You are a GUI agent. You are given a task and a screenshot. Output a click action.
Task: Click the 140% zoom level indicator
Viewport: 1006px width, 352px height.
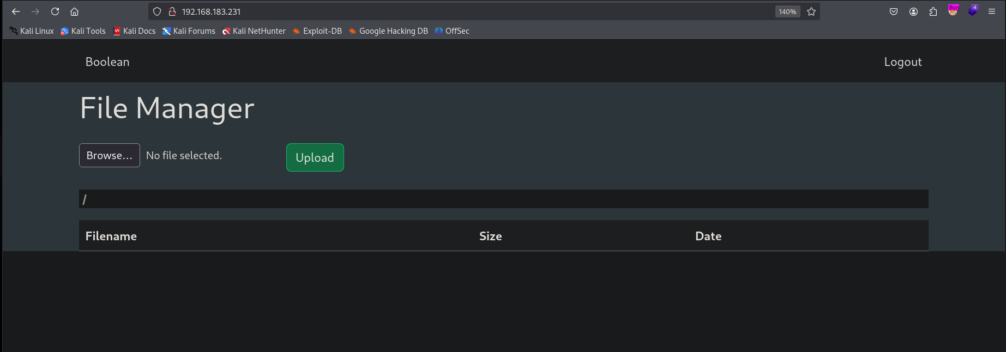pos(787,11)
